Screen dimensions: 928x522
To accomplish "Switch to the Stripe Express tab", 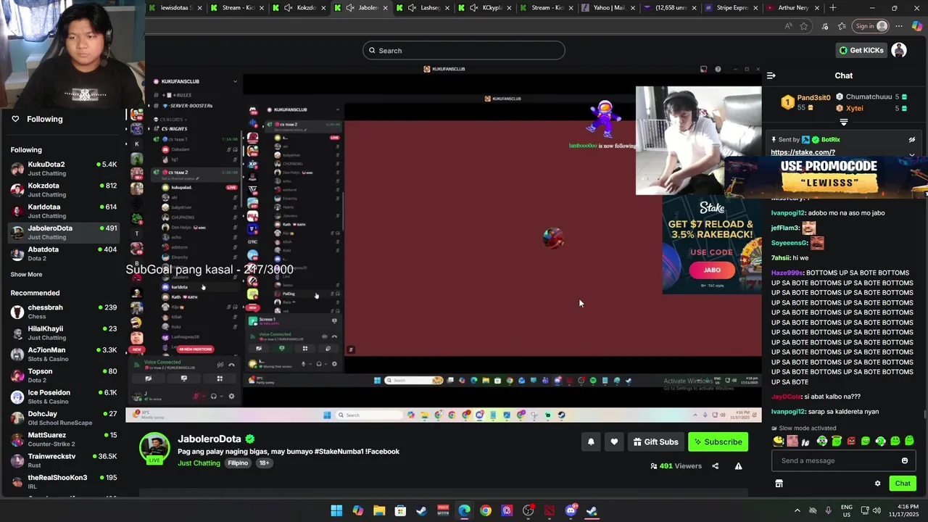I will tap(732, 8).
